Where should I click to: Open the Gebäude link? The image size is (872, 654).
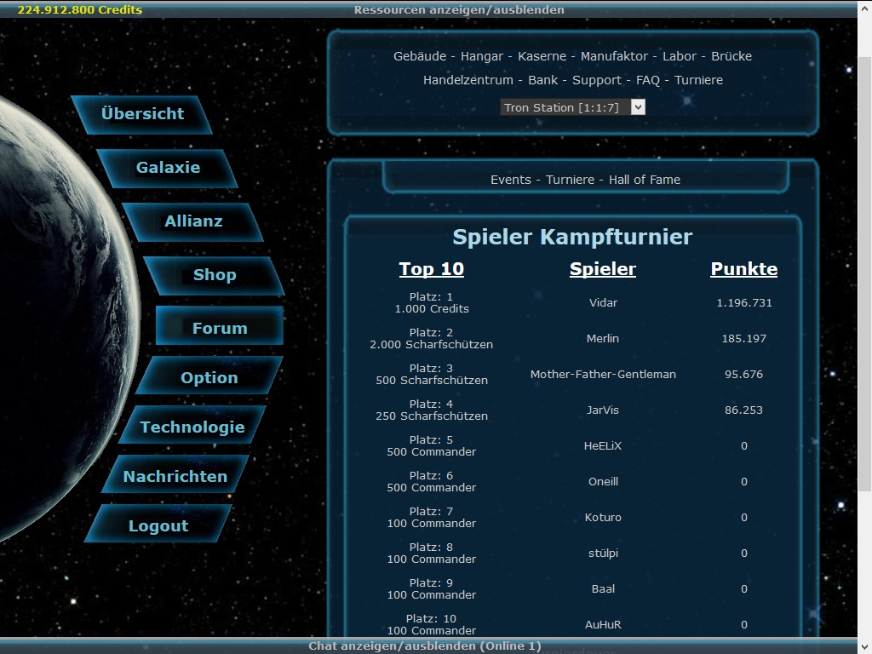tap(420, 56)
